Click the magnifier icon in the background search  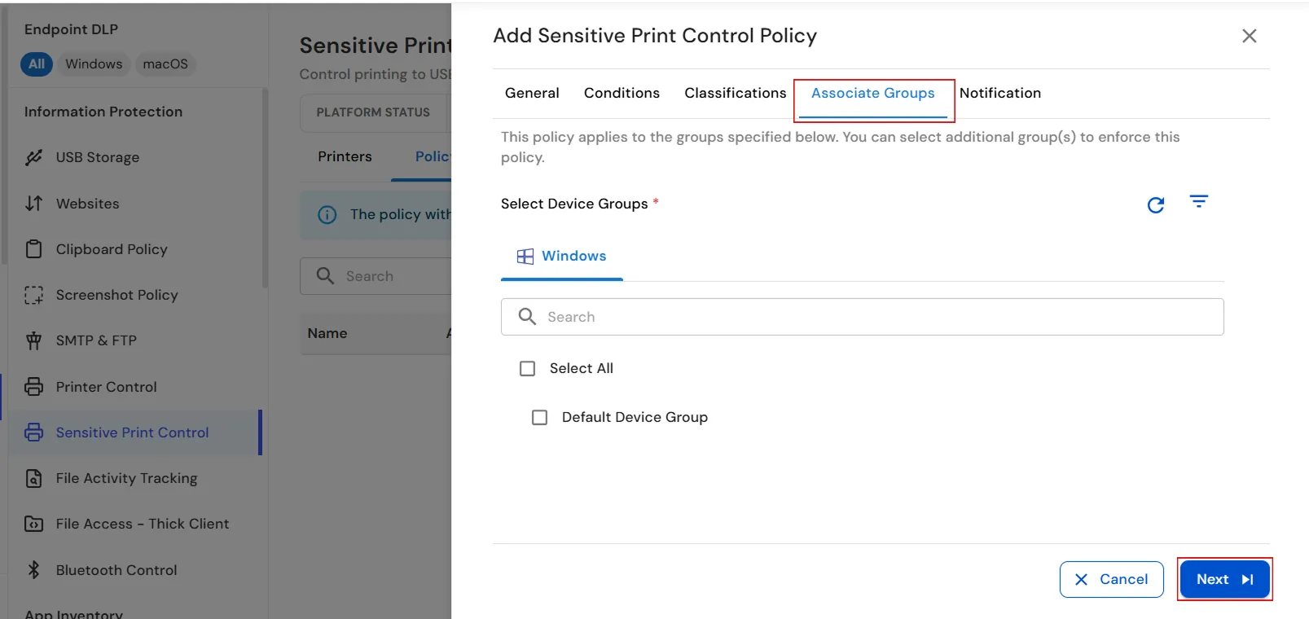point(325,276)
